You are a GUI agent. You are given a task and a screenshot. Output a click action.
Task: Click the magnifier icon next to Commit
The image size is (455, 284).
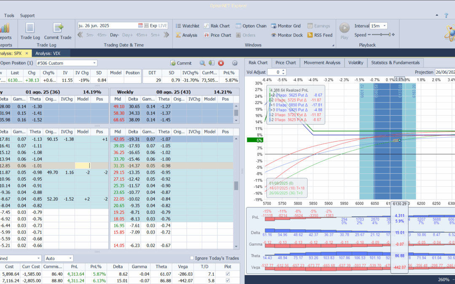point(202,63)
